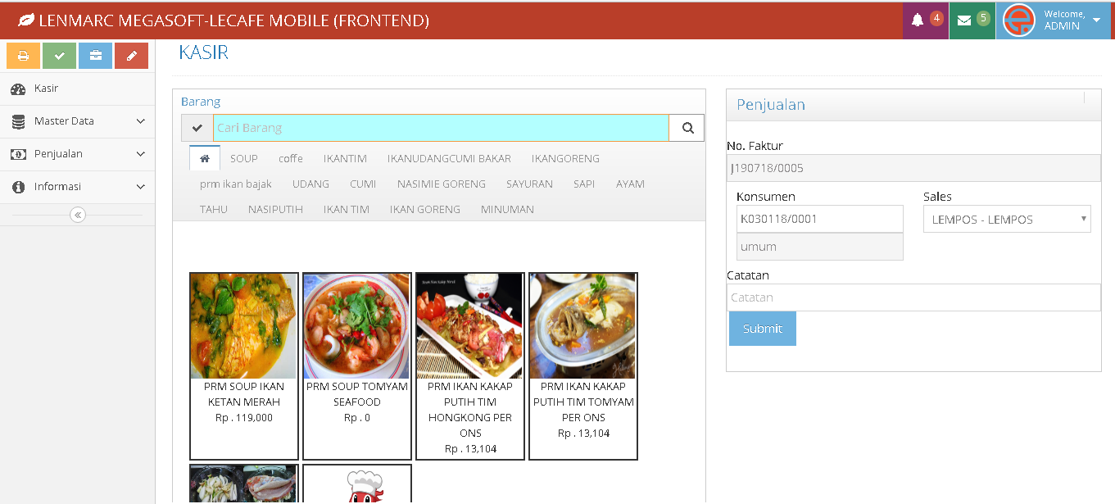Viewport: 1115px width, 504px height.
Task: Click the checkmark beside Cari Barang field
Action: [197, 128]
